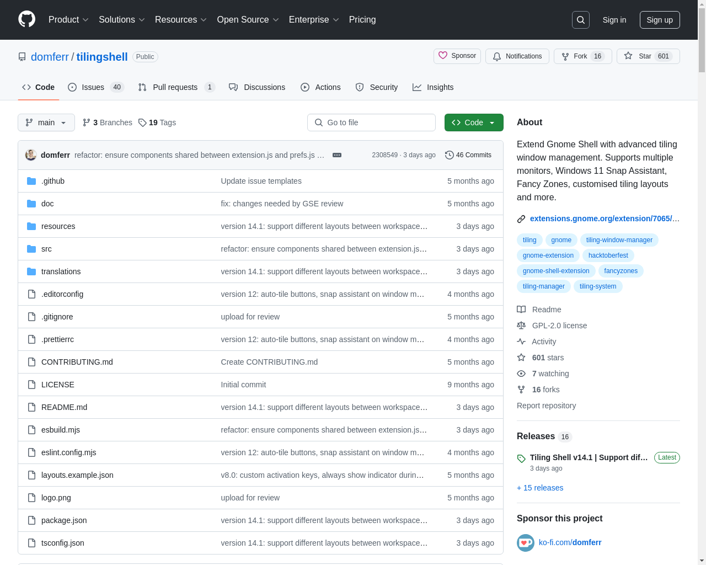
Task: Click Report repository
Action: [x=546, y=406]
